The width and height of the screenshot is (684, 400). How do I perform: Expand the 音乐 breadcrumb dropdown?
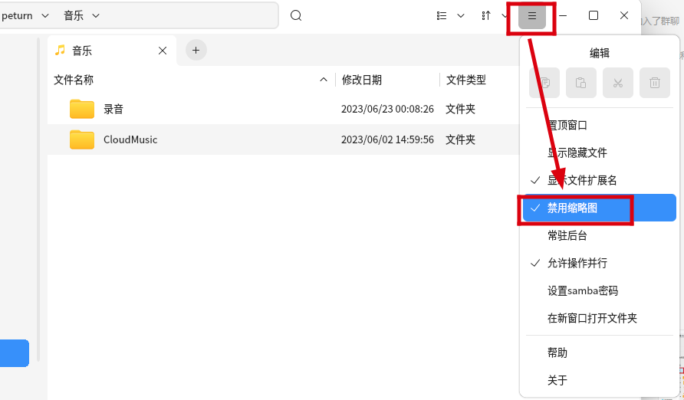tap(96, 15)
